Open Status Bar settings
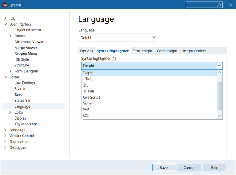 tap(22, 101)
